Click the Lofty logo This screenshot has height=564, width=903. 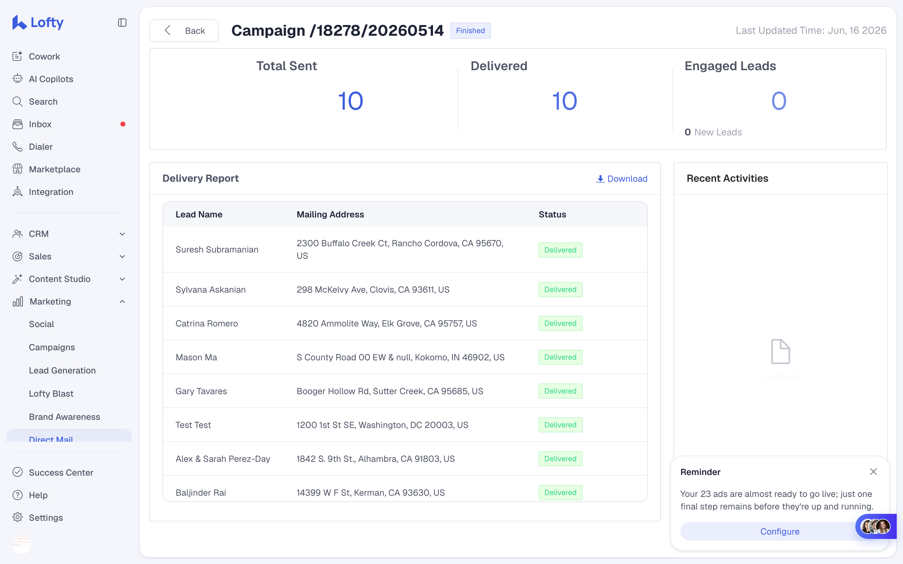38,22
